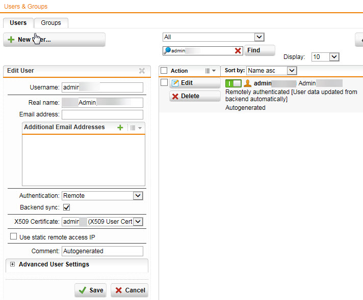
Task: Click the Find button
Action: click(260, 50)
